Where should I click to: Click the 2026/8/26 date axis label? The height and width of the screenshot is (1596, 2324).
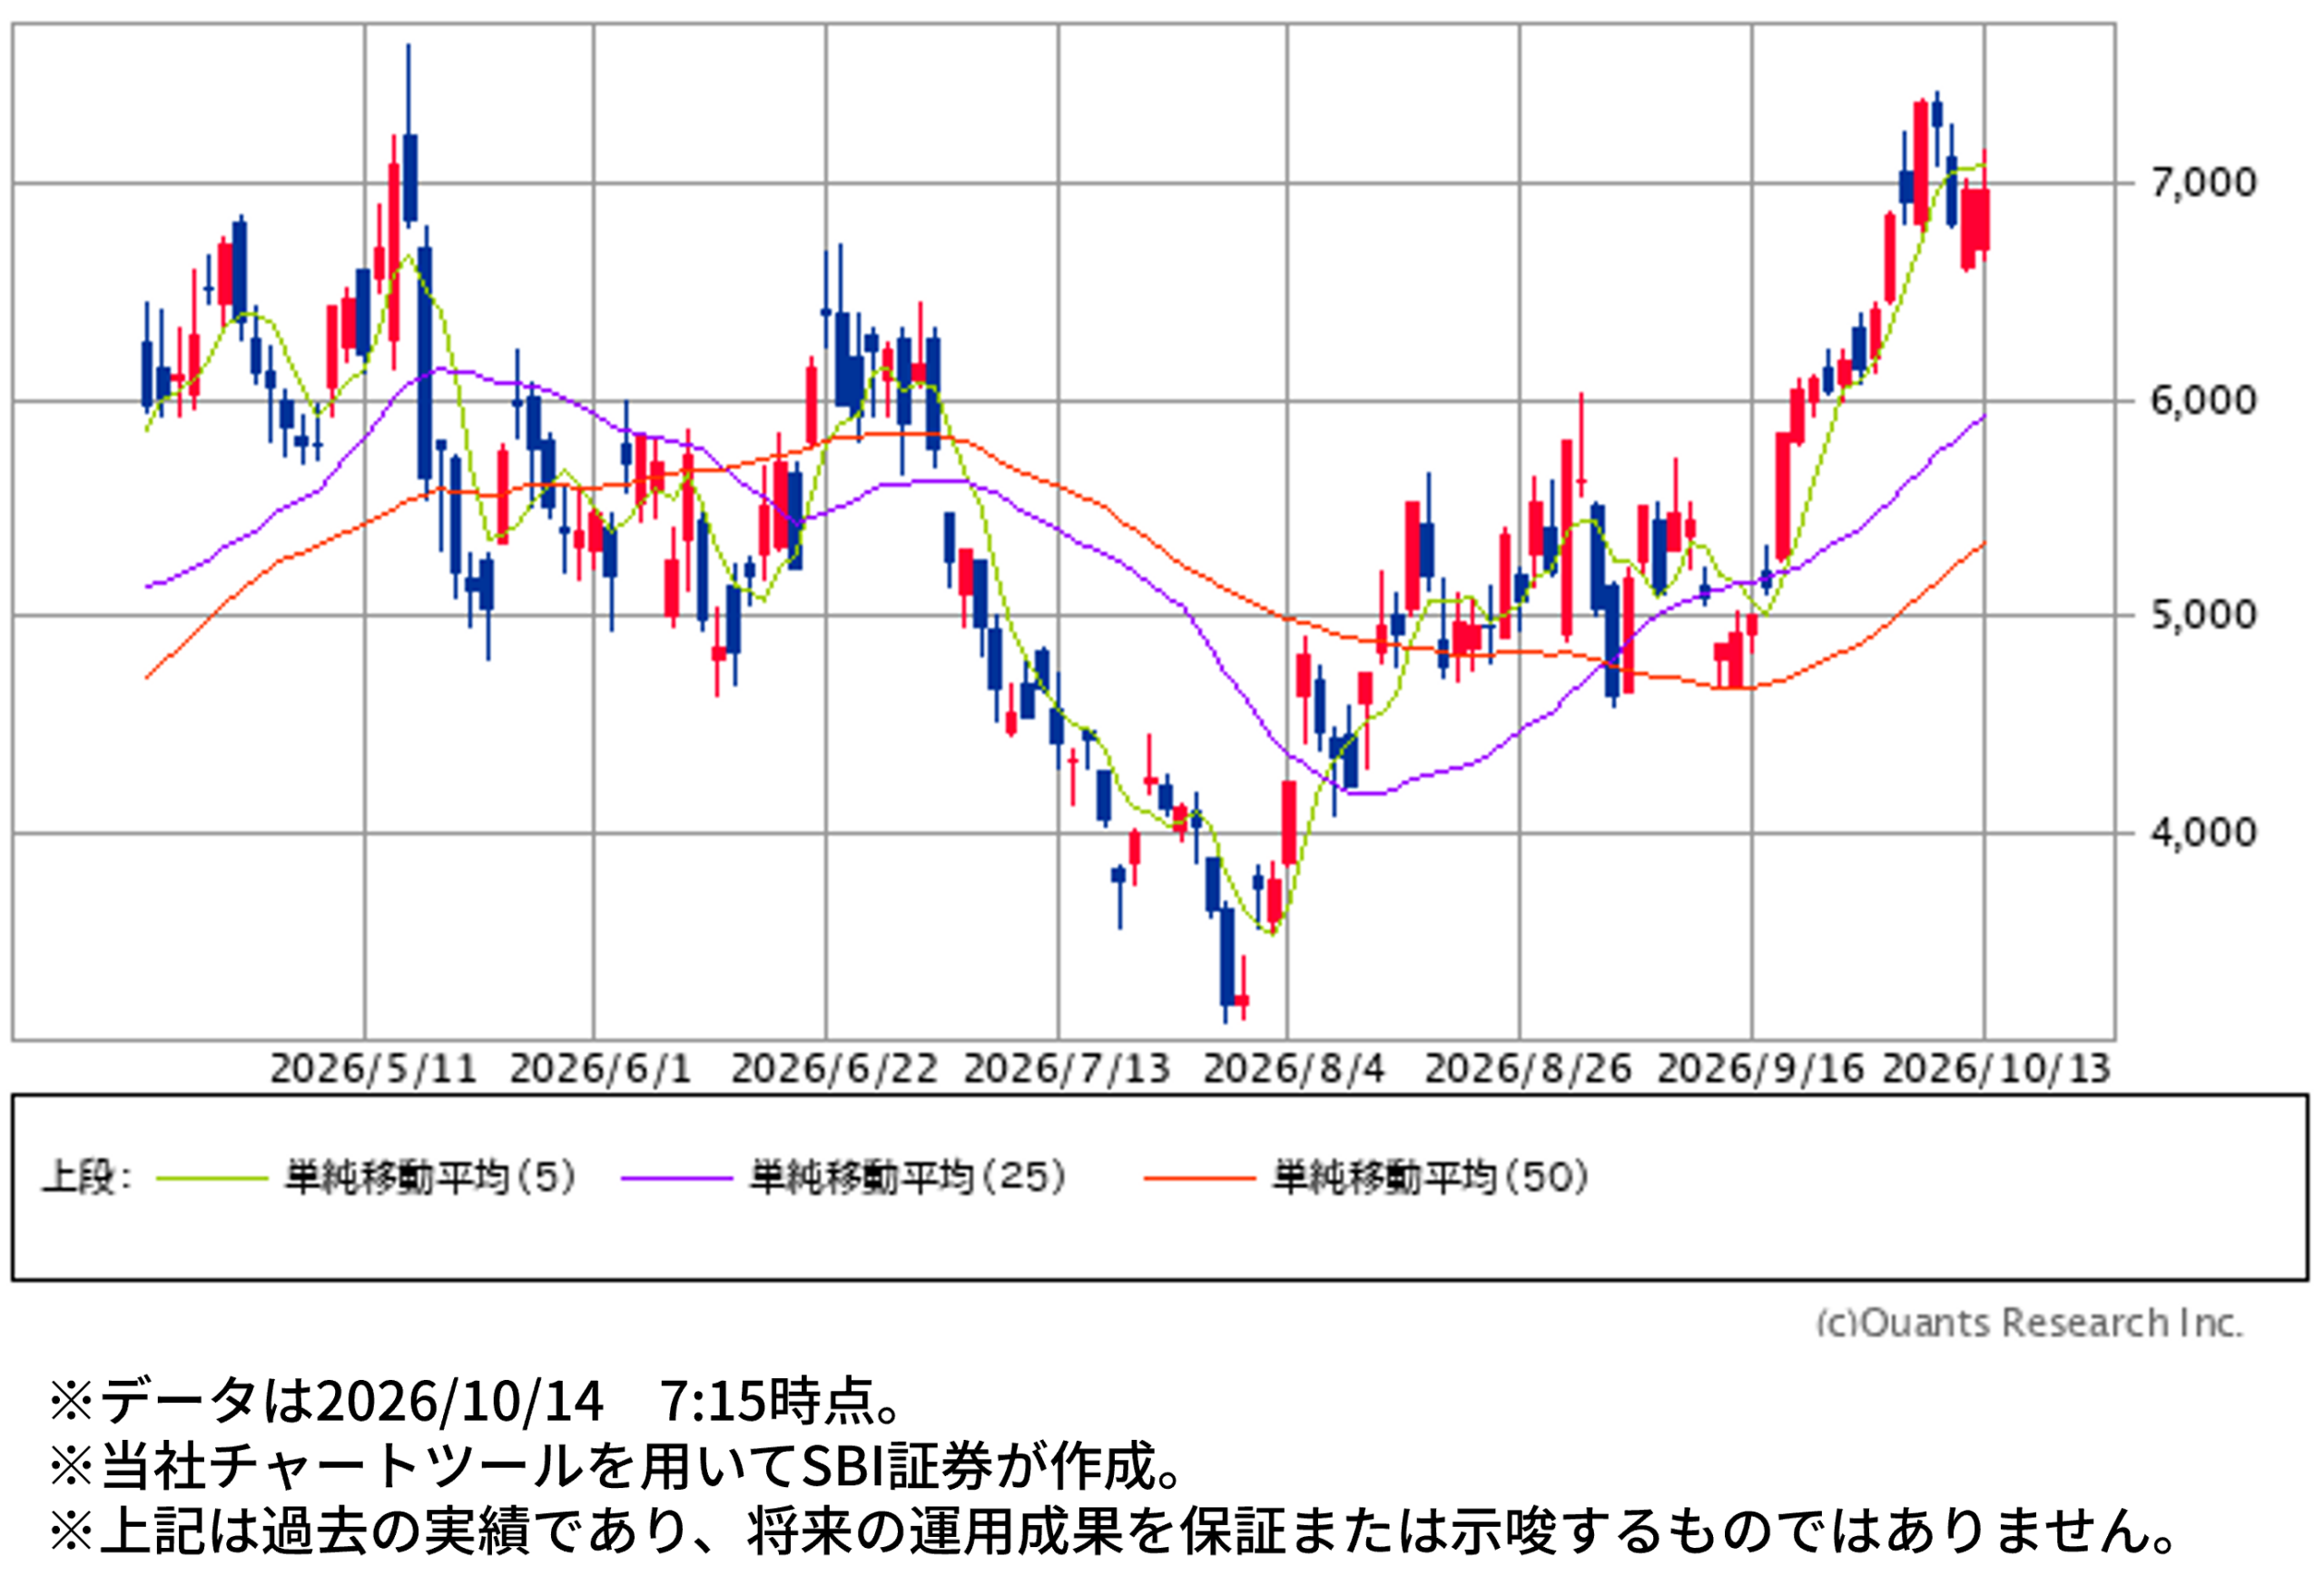tap(1528, 1069)
